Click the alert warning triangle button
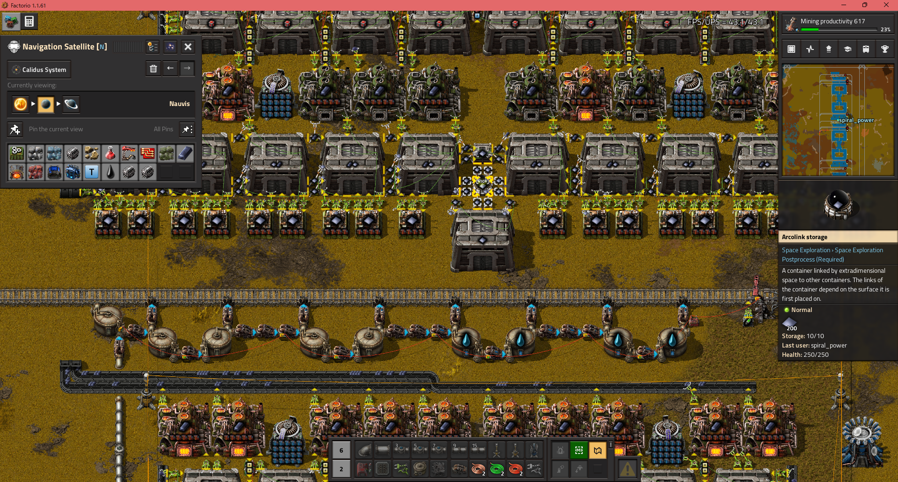This screenshot has width=898, height=482. coord(627,468)
